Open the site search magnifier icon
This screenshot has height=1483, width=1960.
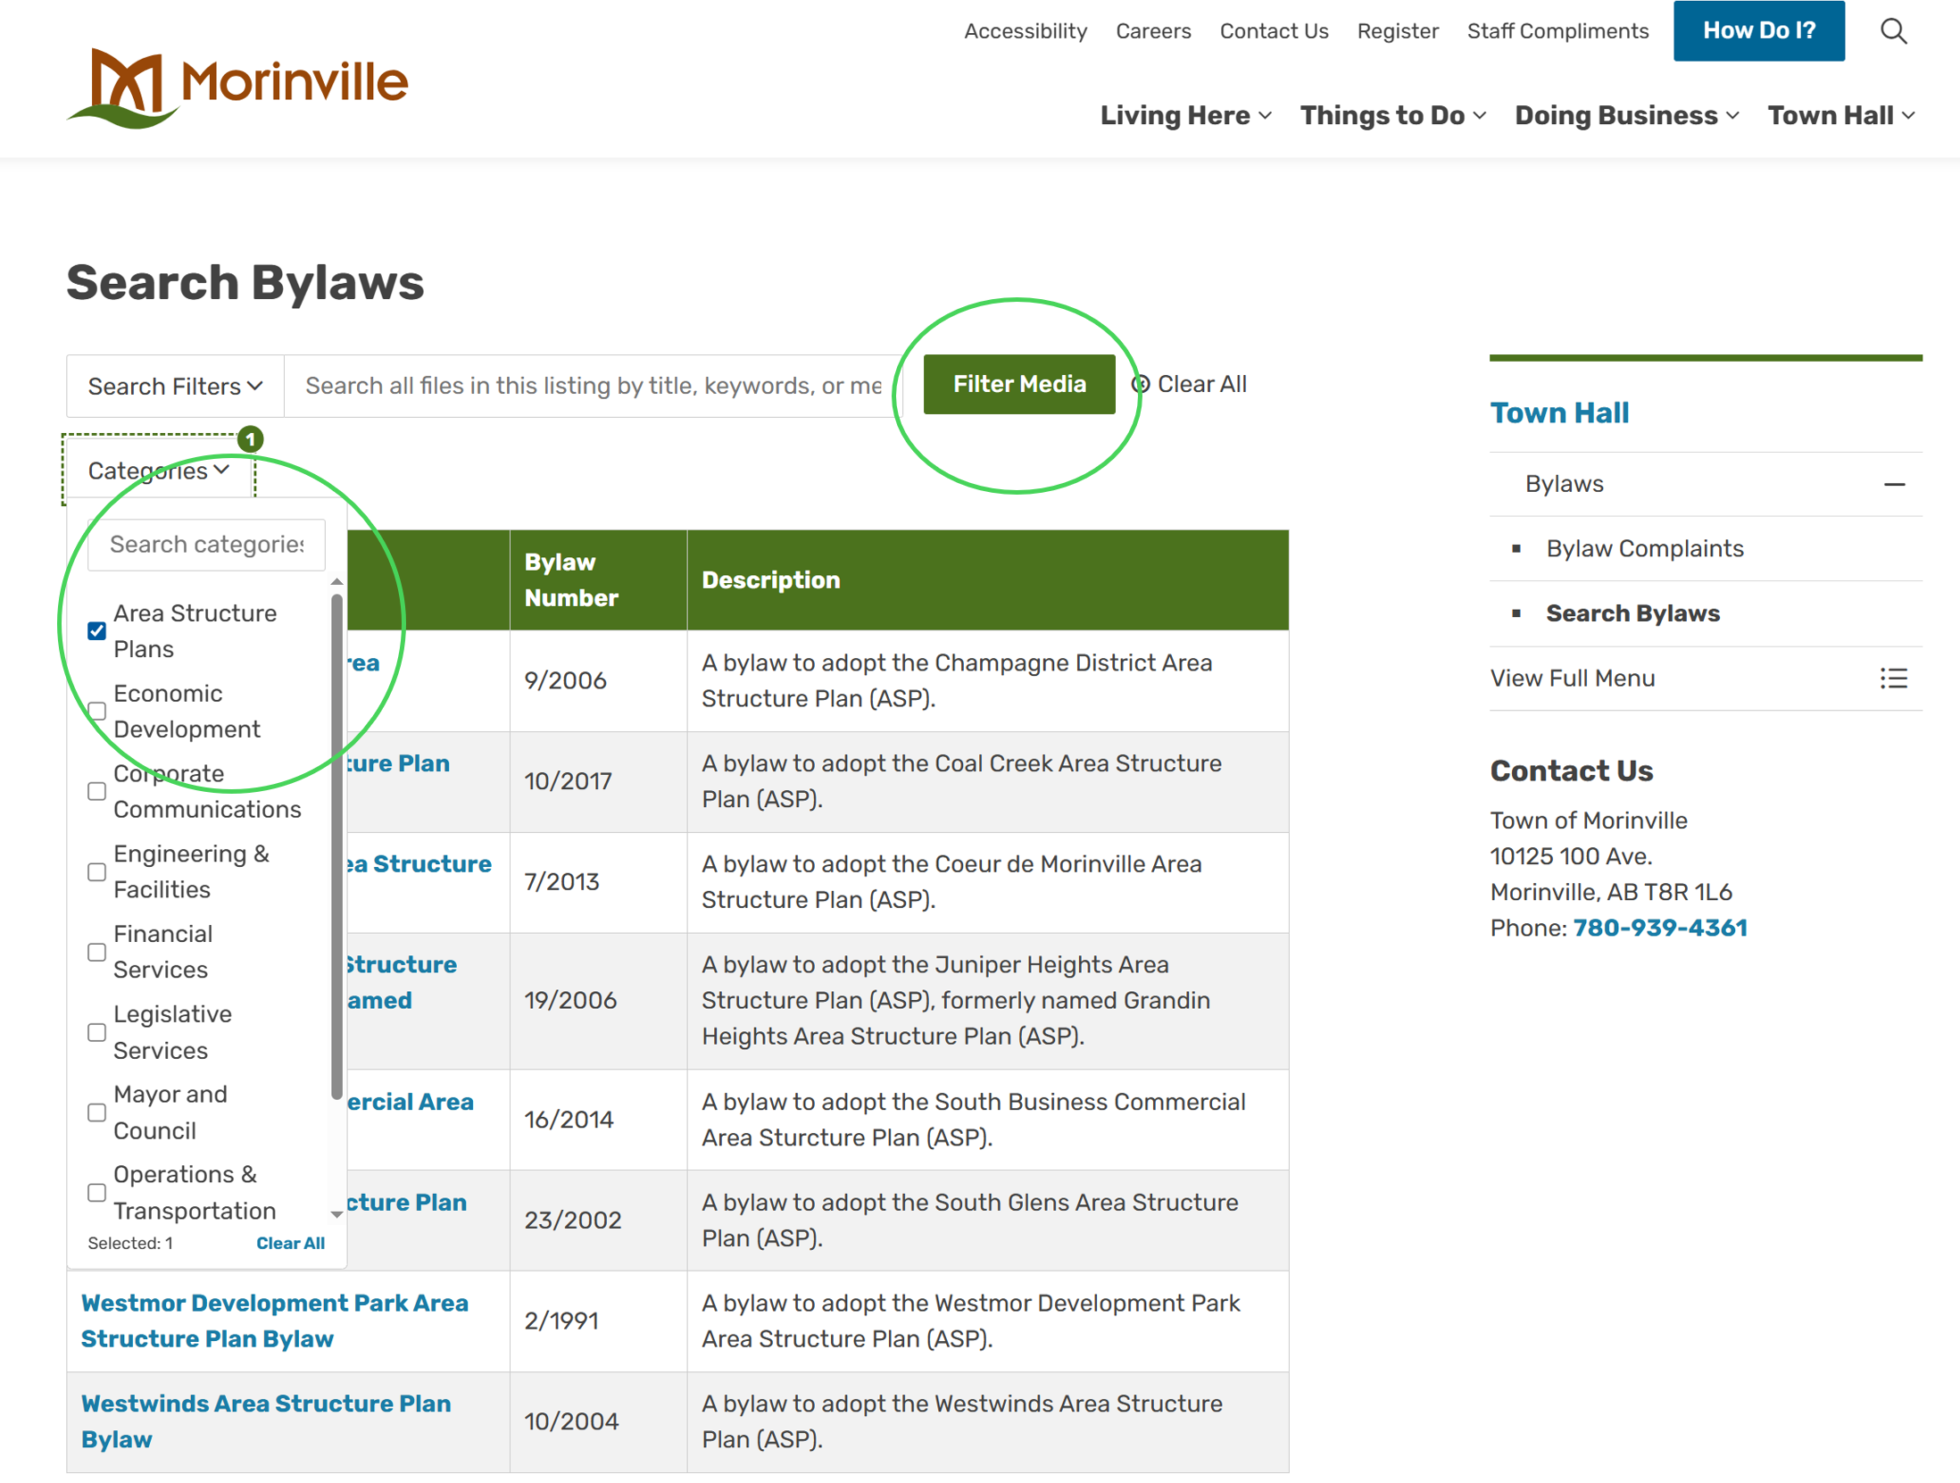[x=1892, y=31]
